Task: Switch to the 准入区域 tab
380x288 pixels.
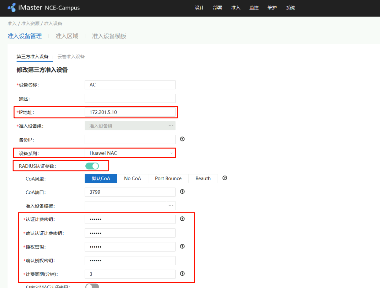Action: point(67,36)
